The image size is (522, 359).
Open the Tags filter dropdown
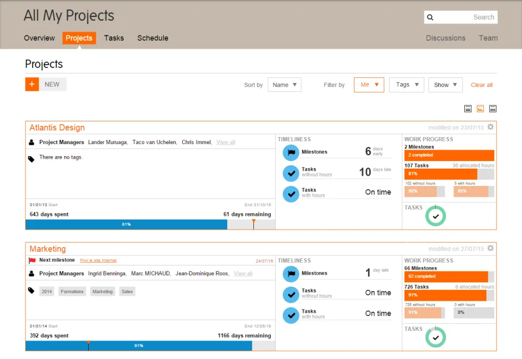tap(407, 85)
